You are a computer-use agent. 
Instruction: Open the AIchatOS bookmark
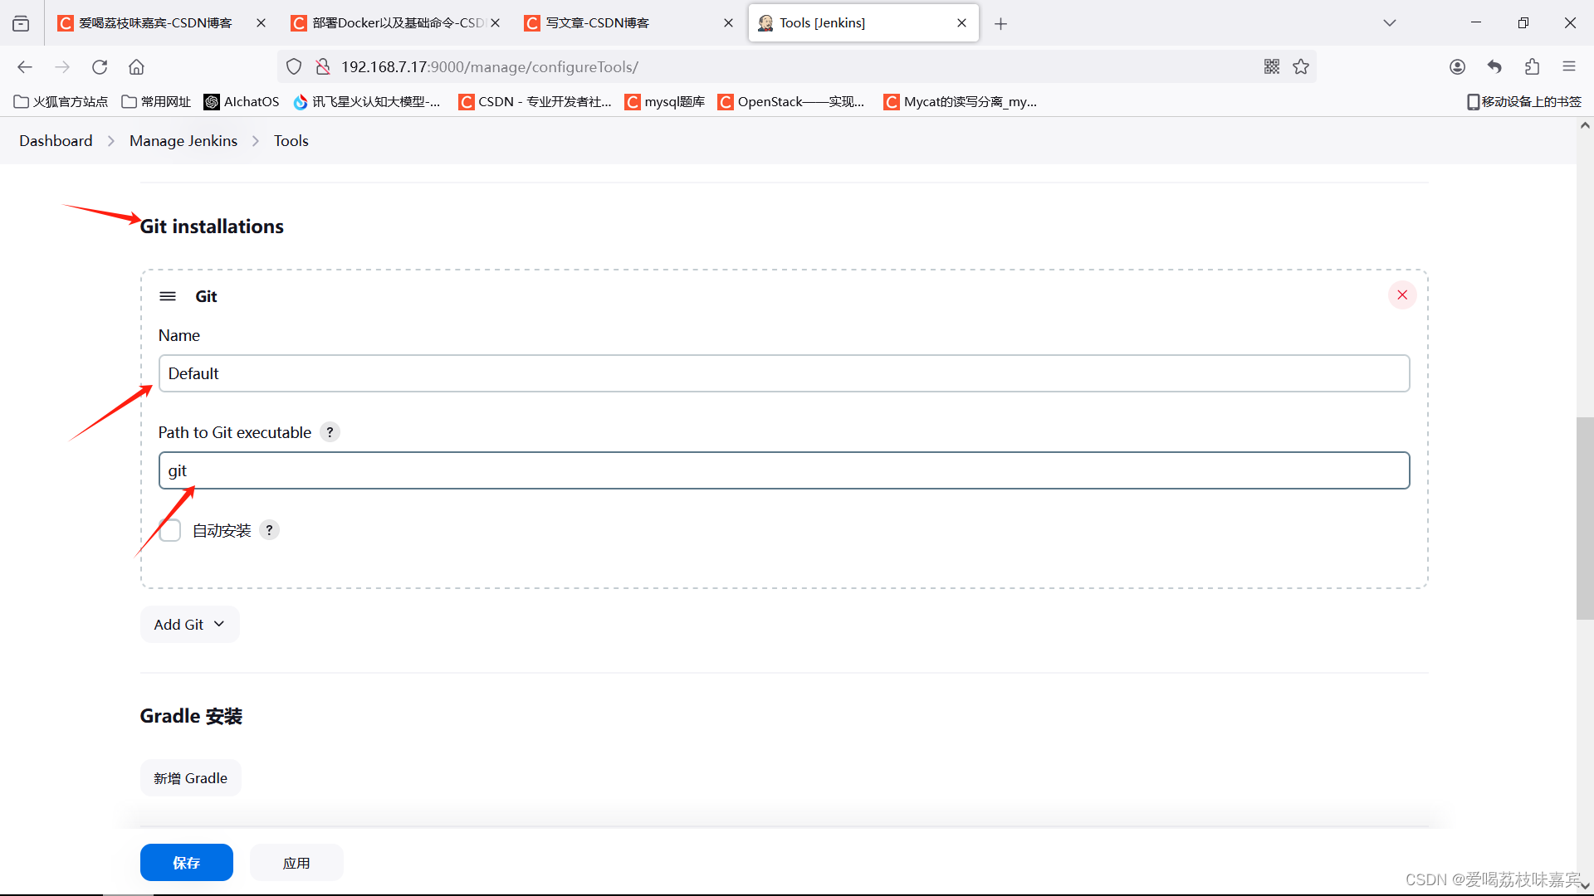(x=242, y=102)
